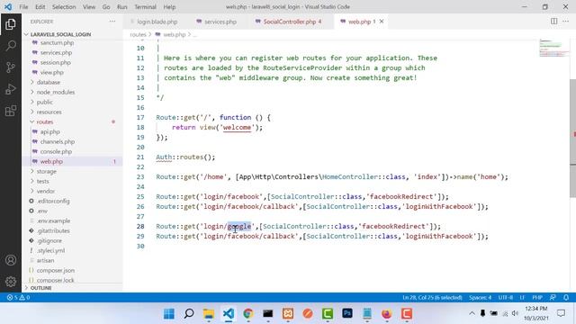This screenshot has height=324, width=576.
Task: Open the File menu
Action: [x=23, y=6]
